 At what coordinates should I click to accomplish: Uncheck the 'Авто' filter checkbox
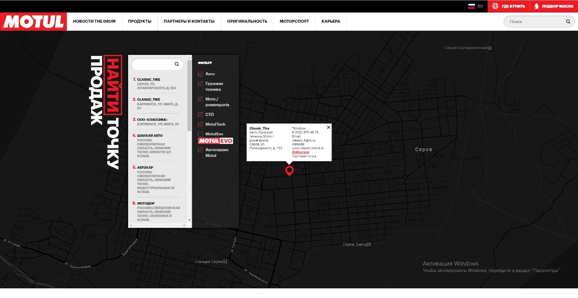(200, 74)
